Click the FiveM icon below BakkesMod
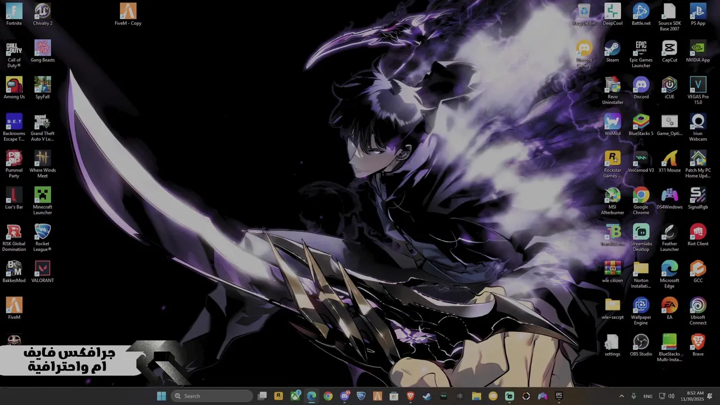720x405 pixels. 14,308
